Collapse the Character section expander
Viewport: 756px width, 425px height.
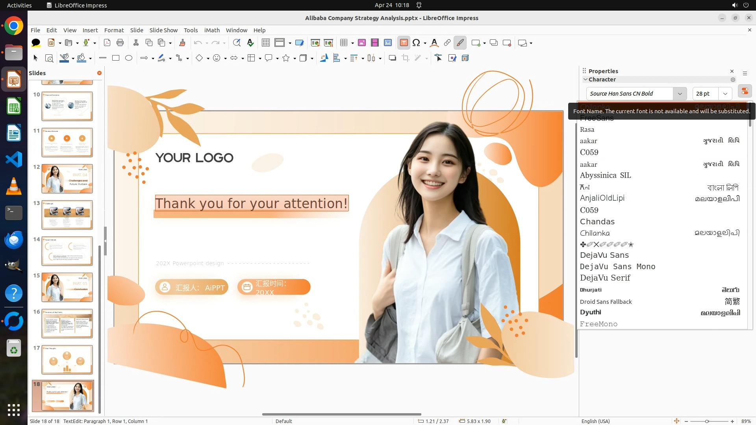[x=586, y=79]
